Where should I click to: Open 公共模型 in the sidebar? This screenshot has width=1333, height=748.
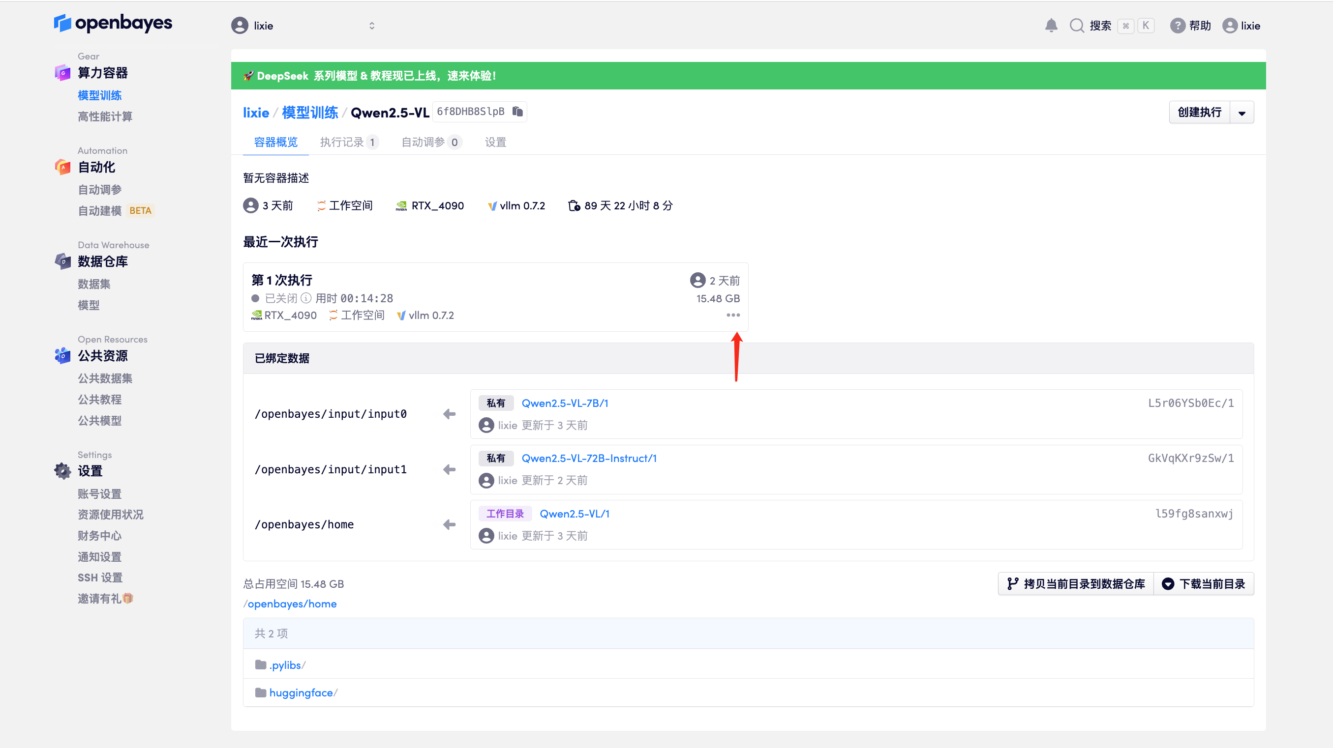(x=99, y=421)
